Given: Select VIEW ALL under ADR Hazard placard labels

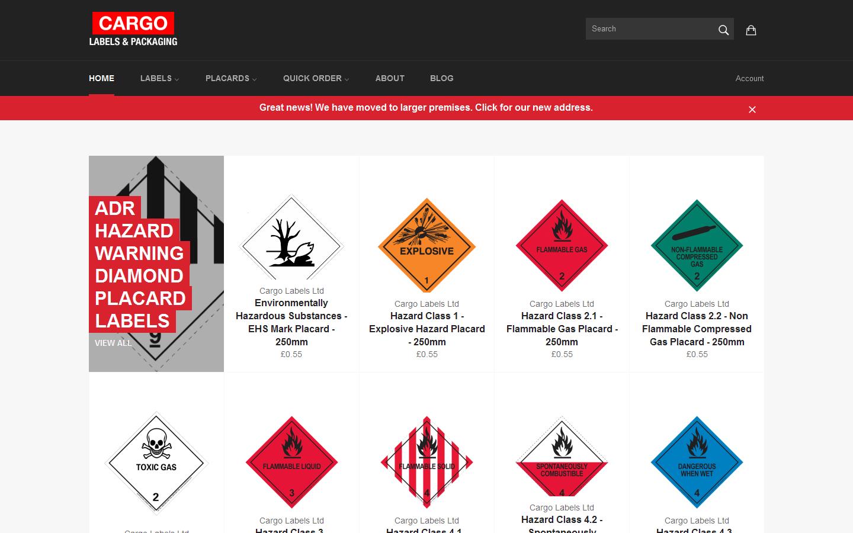Looking at the screenshot, I should 113,343.
